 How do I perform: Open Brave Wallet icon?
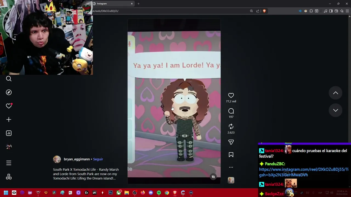click(x=336, y=11)
